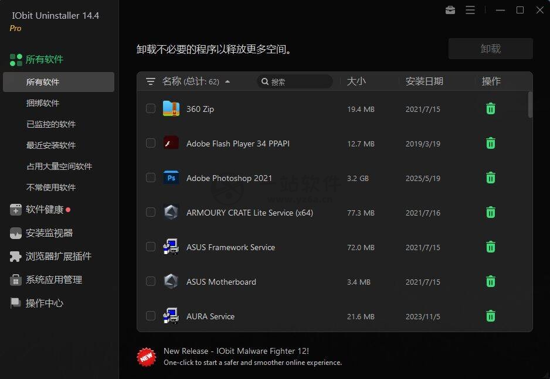The image size is (550, 379).
Task: Open 系统应用管理 section
Action: pos(54,280)
